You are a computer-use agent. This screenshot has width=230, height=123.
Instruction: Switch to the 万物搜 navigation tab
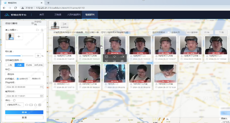tap(58, 14)
